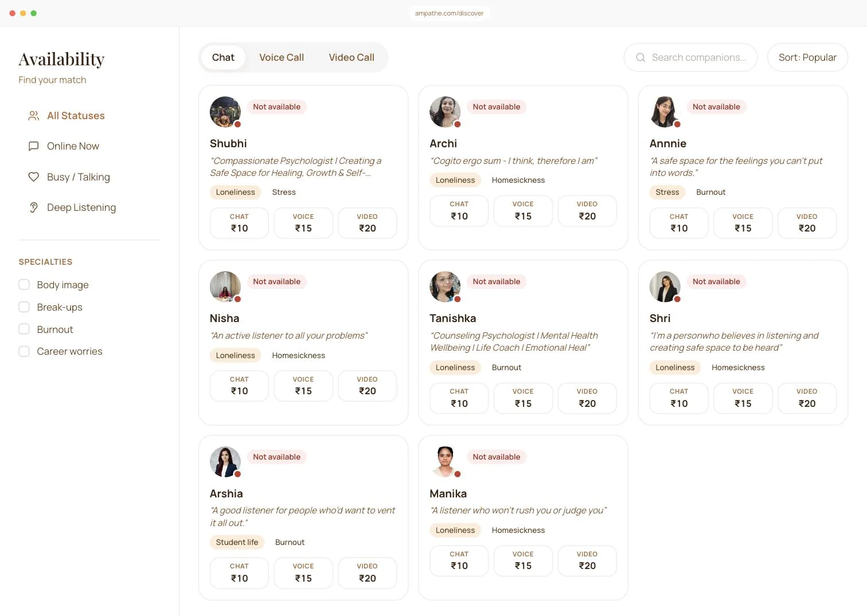
Task: Switch to the Voice Call tab
Action: (x=282, y=57)
